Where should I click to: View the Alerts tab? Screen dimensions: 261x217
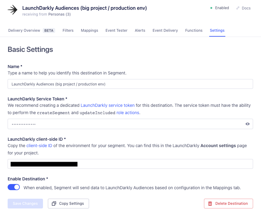140,31
